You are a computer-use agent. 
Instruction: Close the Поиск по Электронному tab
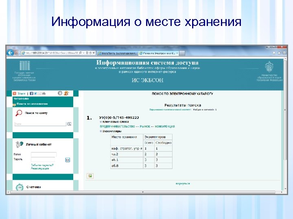177,53
